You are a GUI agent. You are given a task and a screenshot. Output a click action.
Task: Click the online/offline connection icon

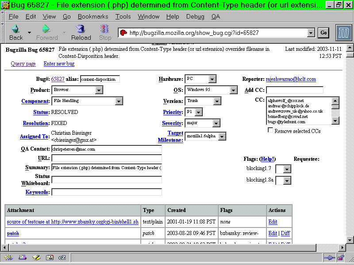328,257
